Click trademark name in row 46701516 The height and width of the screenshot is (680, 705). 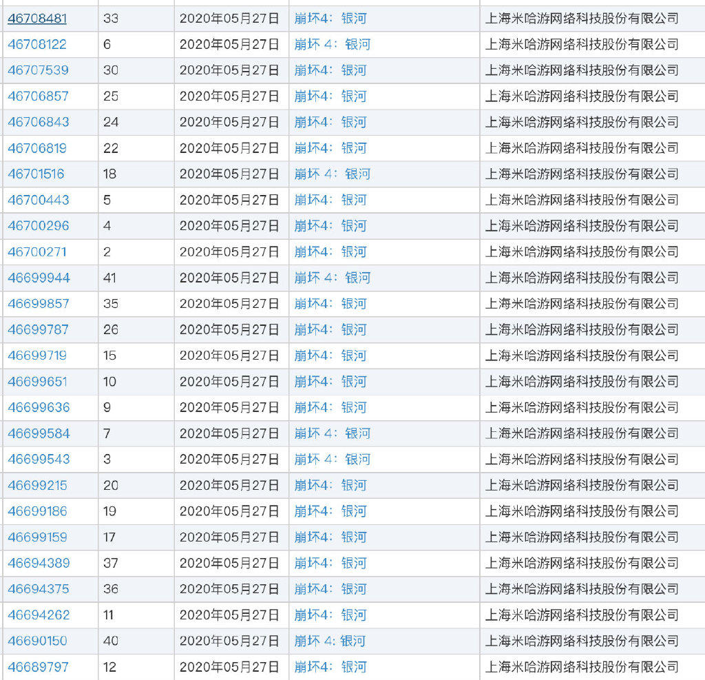333,174
